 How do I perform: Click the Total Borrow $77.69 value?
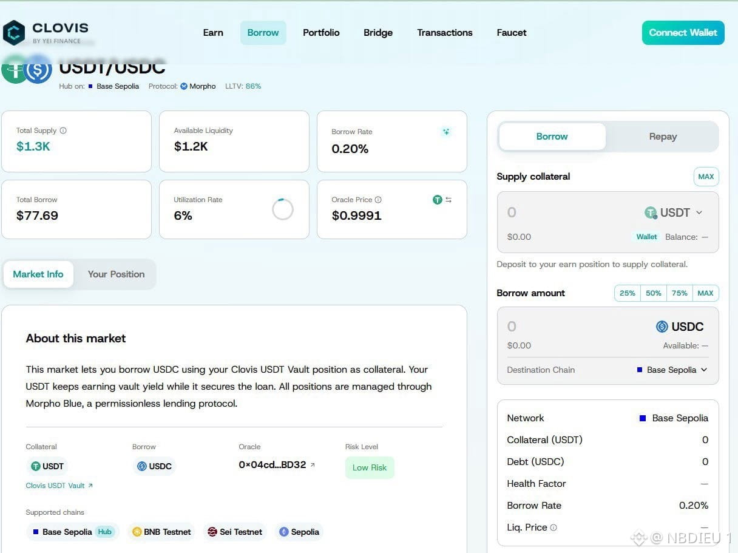pyautogui.click(x=37, y=215)
